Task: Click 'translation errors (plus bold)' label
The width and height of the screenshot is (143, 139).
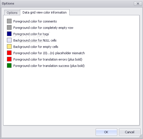Action: point(48,59)
